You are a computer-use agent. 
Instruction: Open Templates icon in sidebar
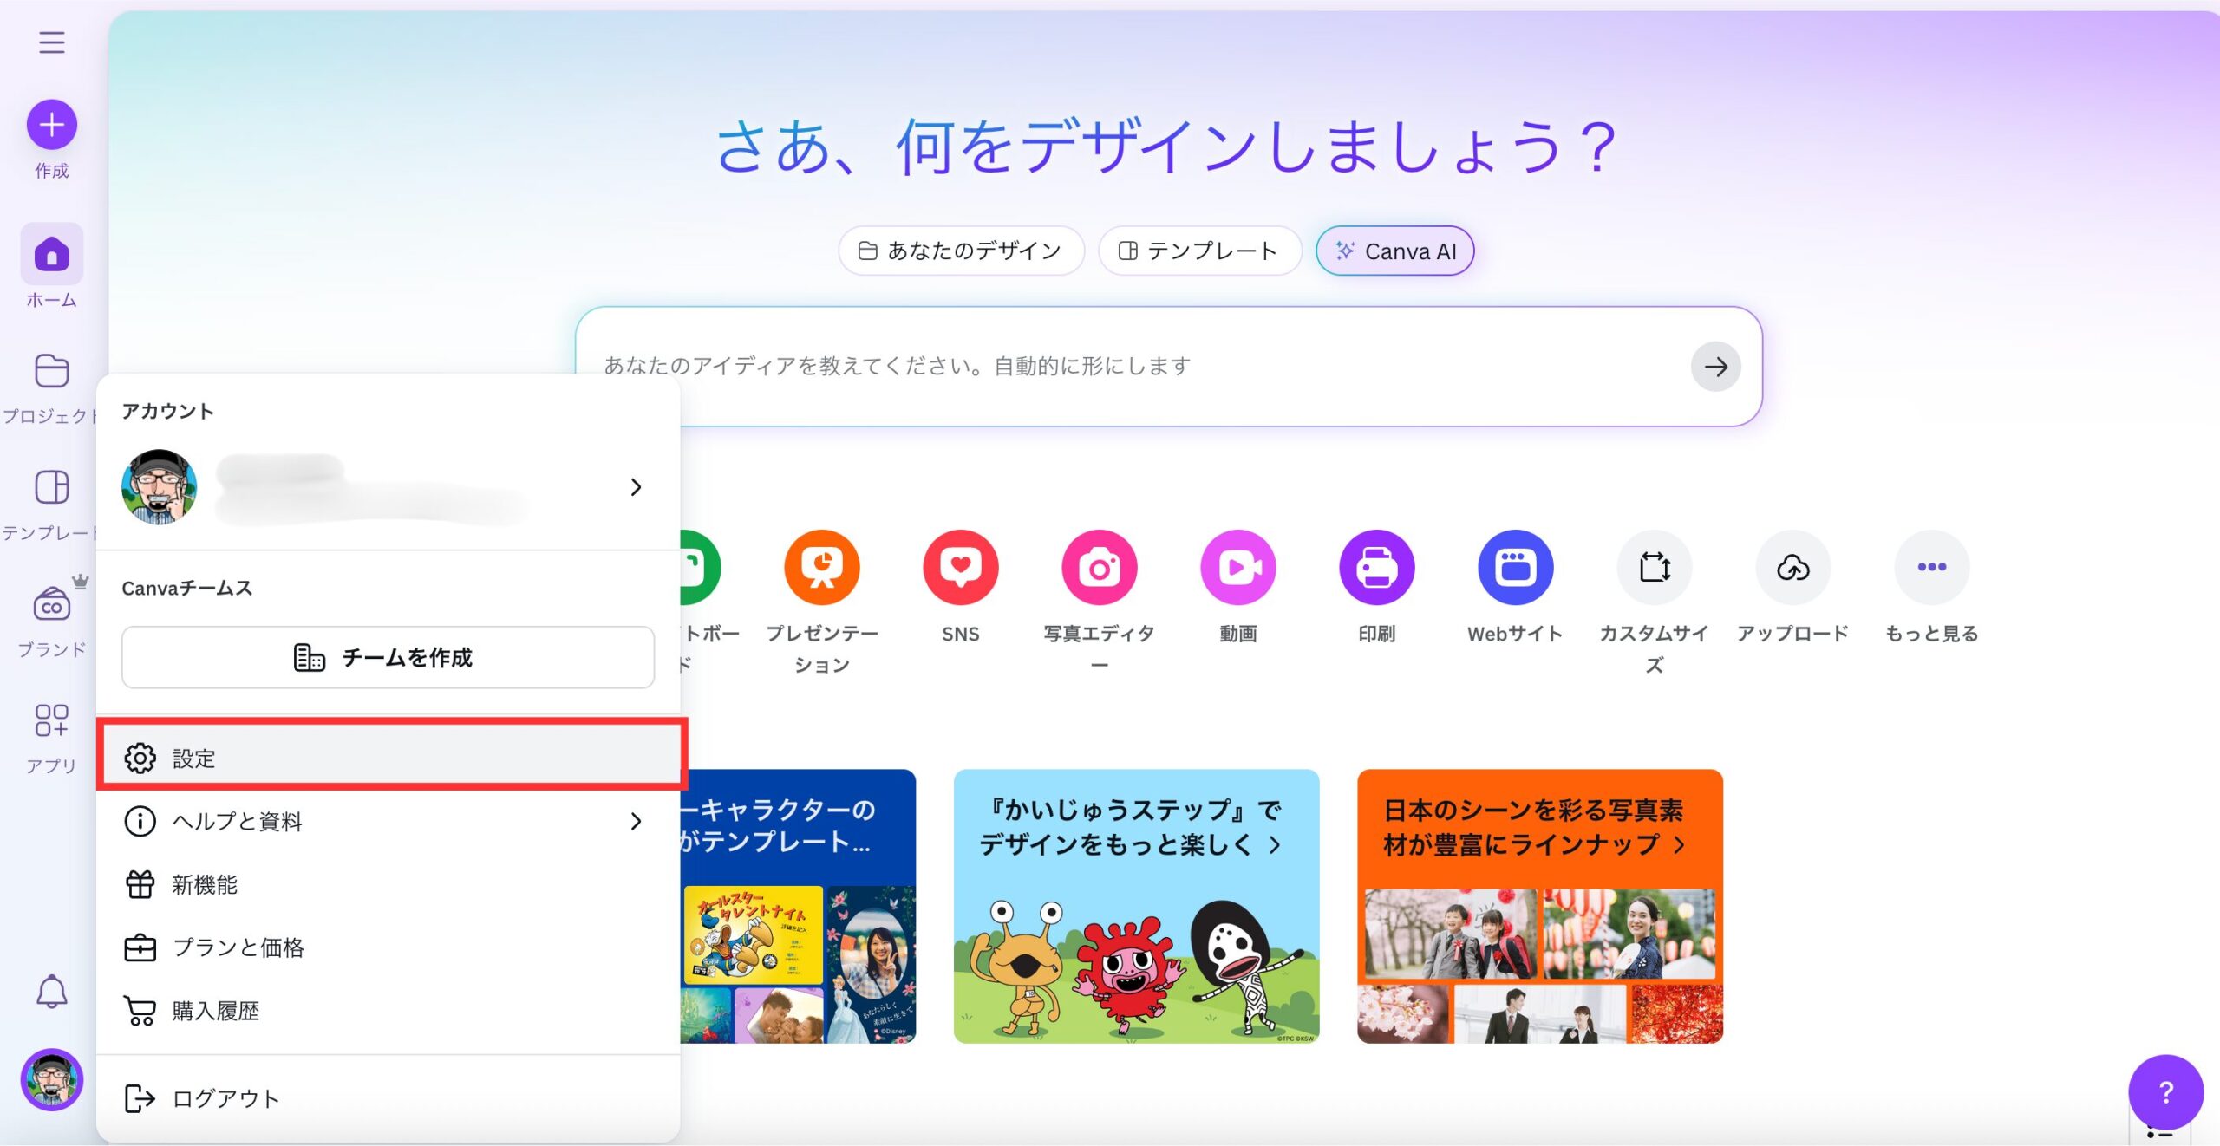(x=51, y=487)
